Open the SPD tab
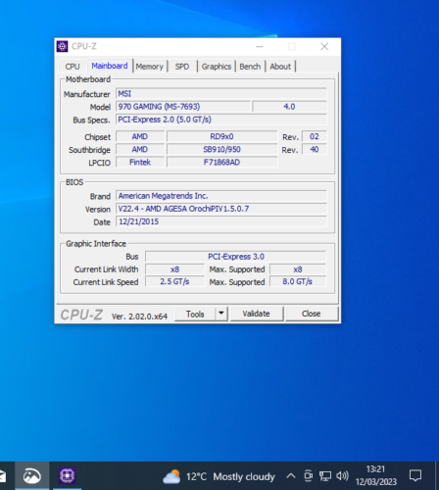This screenshot has width=439, height=490. point(182,67)
